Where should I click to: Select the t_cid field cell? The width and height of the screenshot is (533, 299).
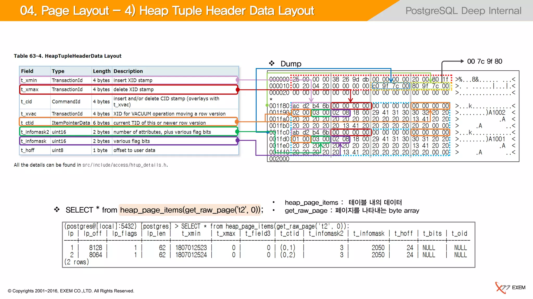35,101
